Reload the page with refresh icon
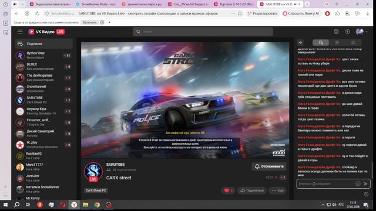376x211 pixels. tap(37, 13)
